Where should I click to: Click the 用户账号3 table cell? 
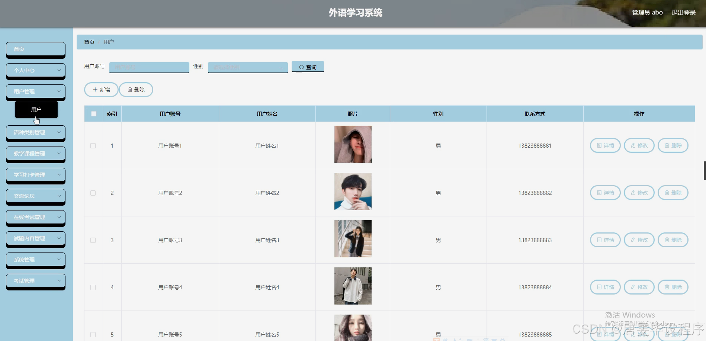tap(170, 240)
